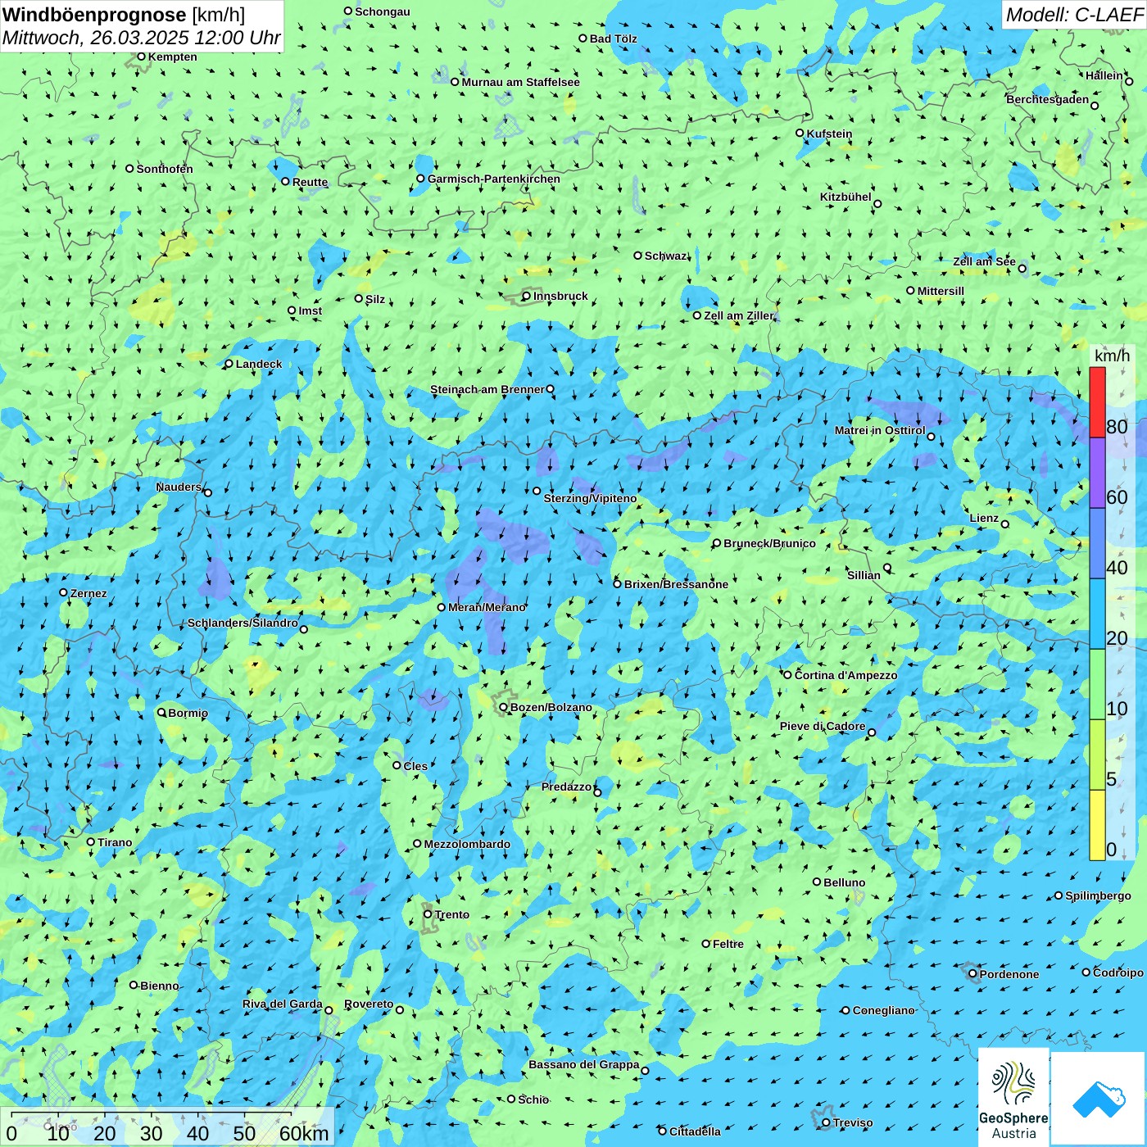The width and height of the screenshot is (1147, 1147).
Task: Click the Treviso city marker
Action: pos(827,1122)
